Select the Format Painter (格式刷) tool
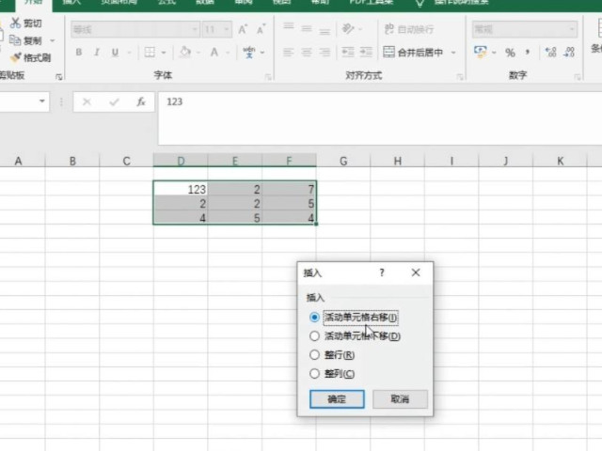Image resolution: width=602 pixels, height=451 pixels. (15, 57)
